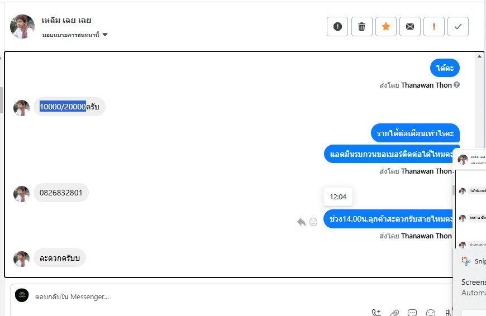The width and height of the screenshot is (486, 316).
Task: Open the emoji picker in the reply box
Action: click(431, 313)
